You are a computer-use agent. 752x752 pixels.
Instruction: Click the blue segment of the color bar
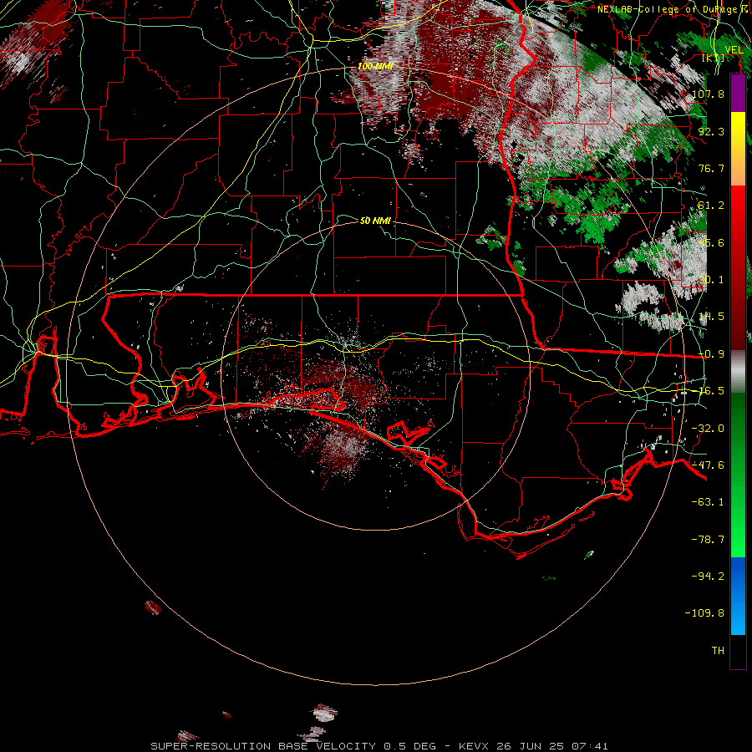click(x=738, y=596)
